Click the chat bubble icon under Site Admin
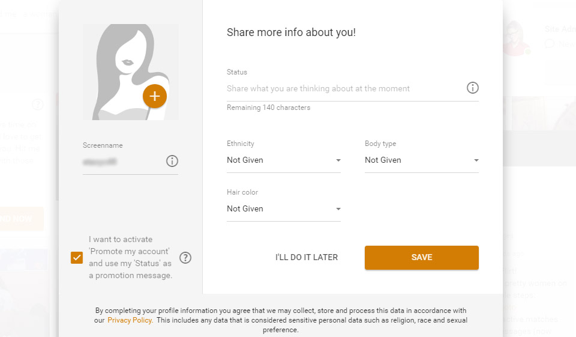Screen dimensions: 576x337 (549, 44)
